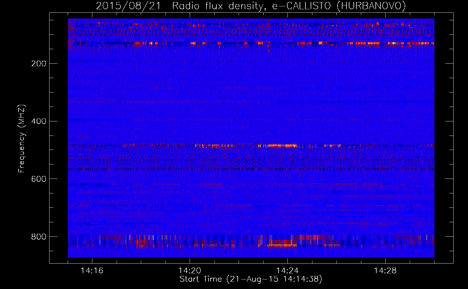Click the 600 frequency tick label
Screen dimensions: 468x289
click(x=39, y=179)
